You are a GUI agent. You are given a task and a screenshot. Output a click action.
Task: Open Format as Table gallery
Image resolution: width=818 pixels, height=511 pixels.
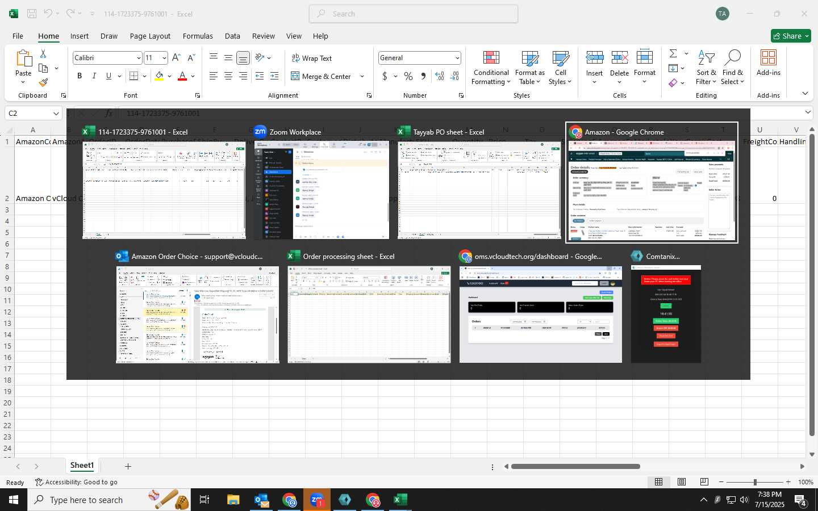point(530,68)
